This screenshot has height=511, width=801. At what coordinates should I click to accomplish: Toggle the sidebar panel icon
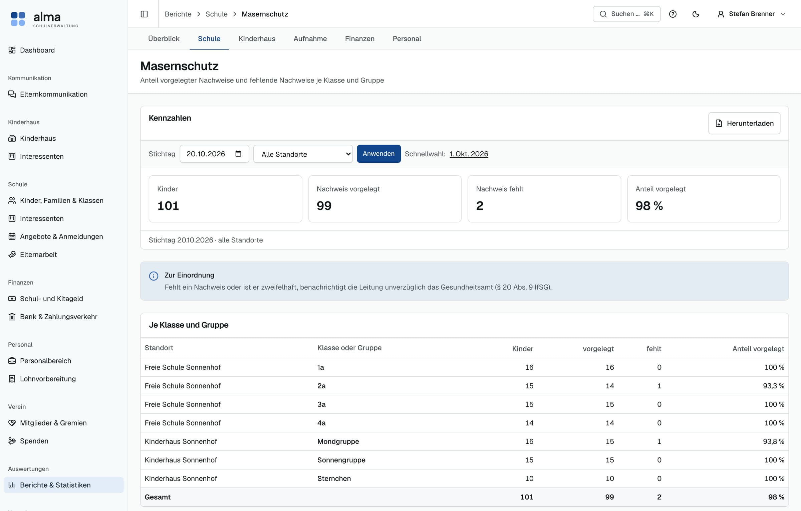(x=144, y=14)
